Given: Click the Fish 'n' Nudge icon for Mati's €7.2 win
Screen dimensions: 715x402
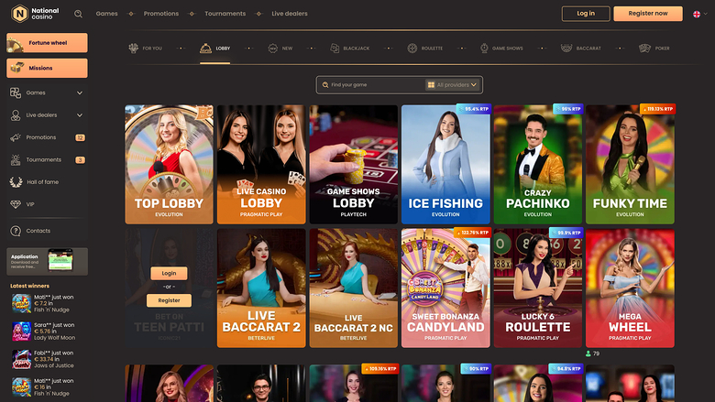Looking at the screenshot, I should click(21, 303).
